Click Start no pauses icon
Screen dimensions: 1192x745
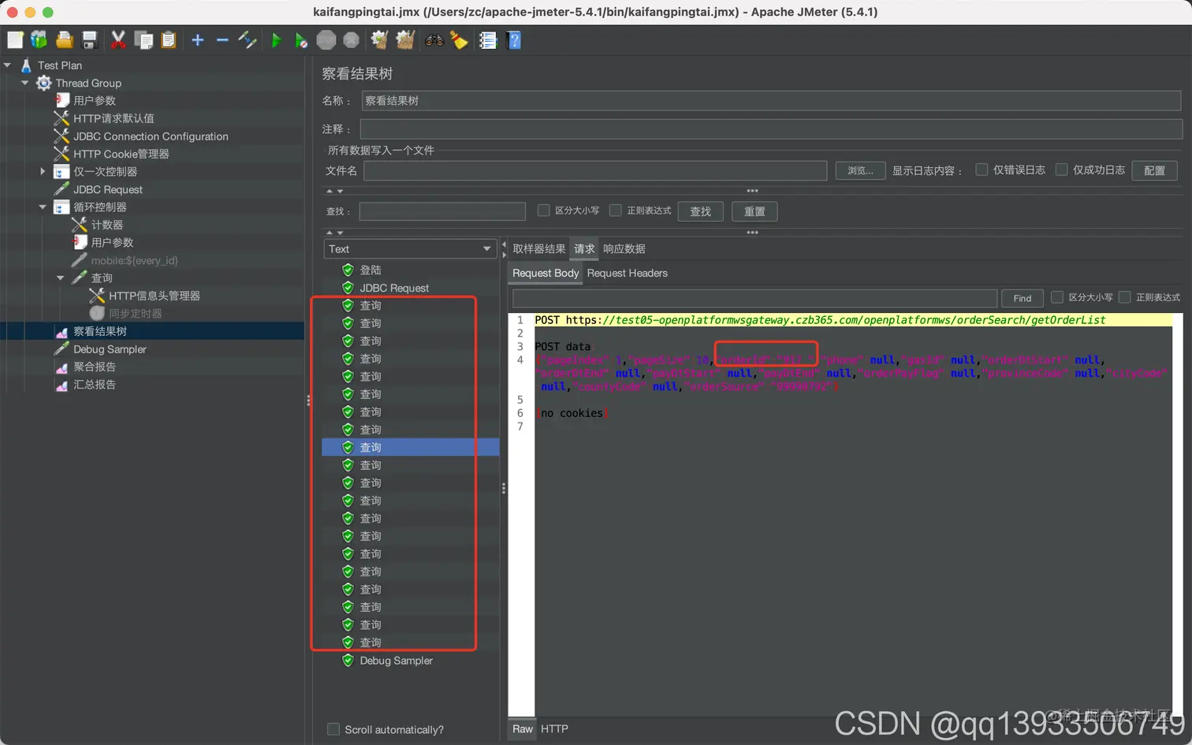[x=301, y=39]
